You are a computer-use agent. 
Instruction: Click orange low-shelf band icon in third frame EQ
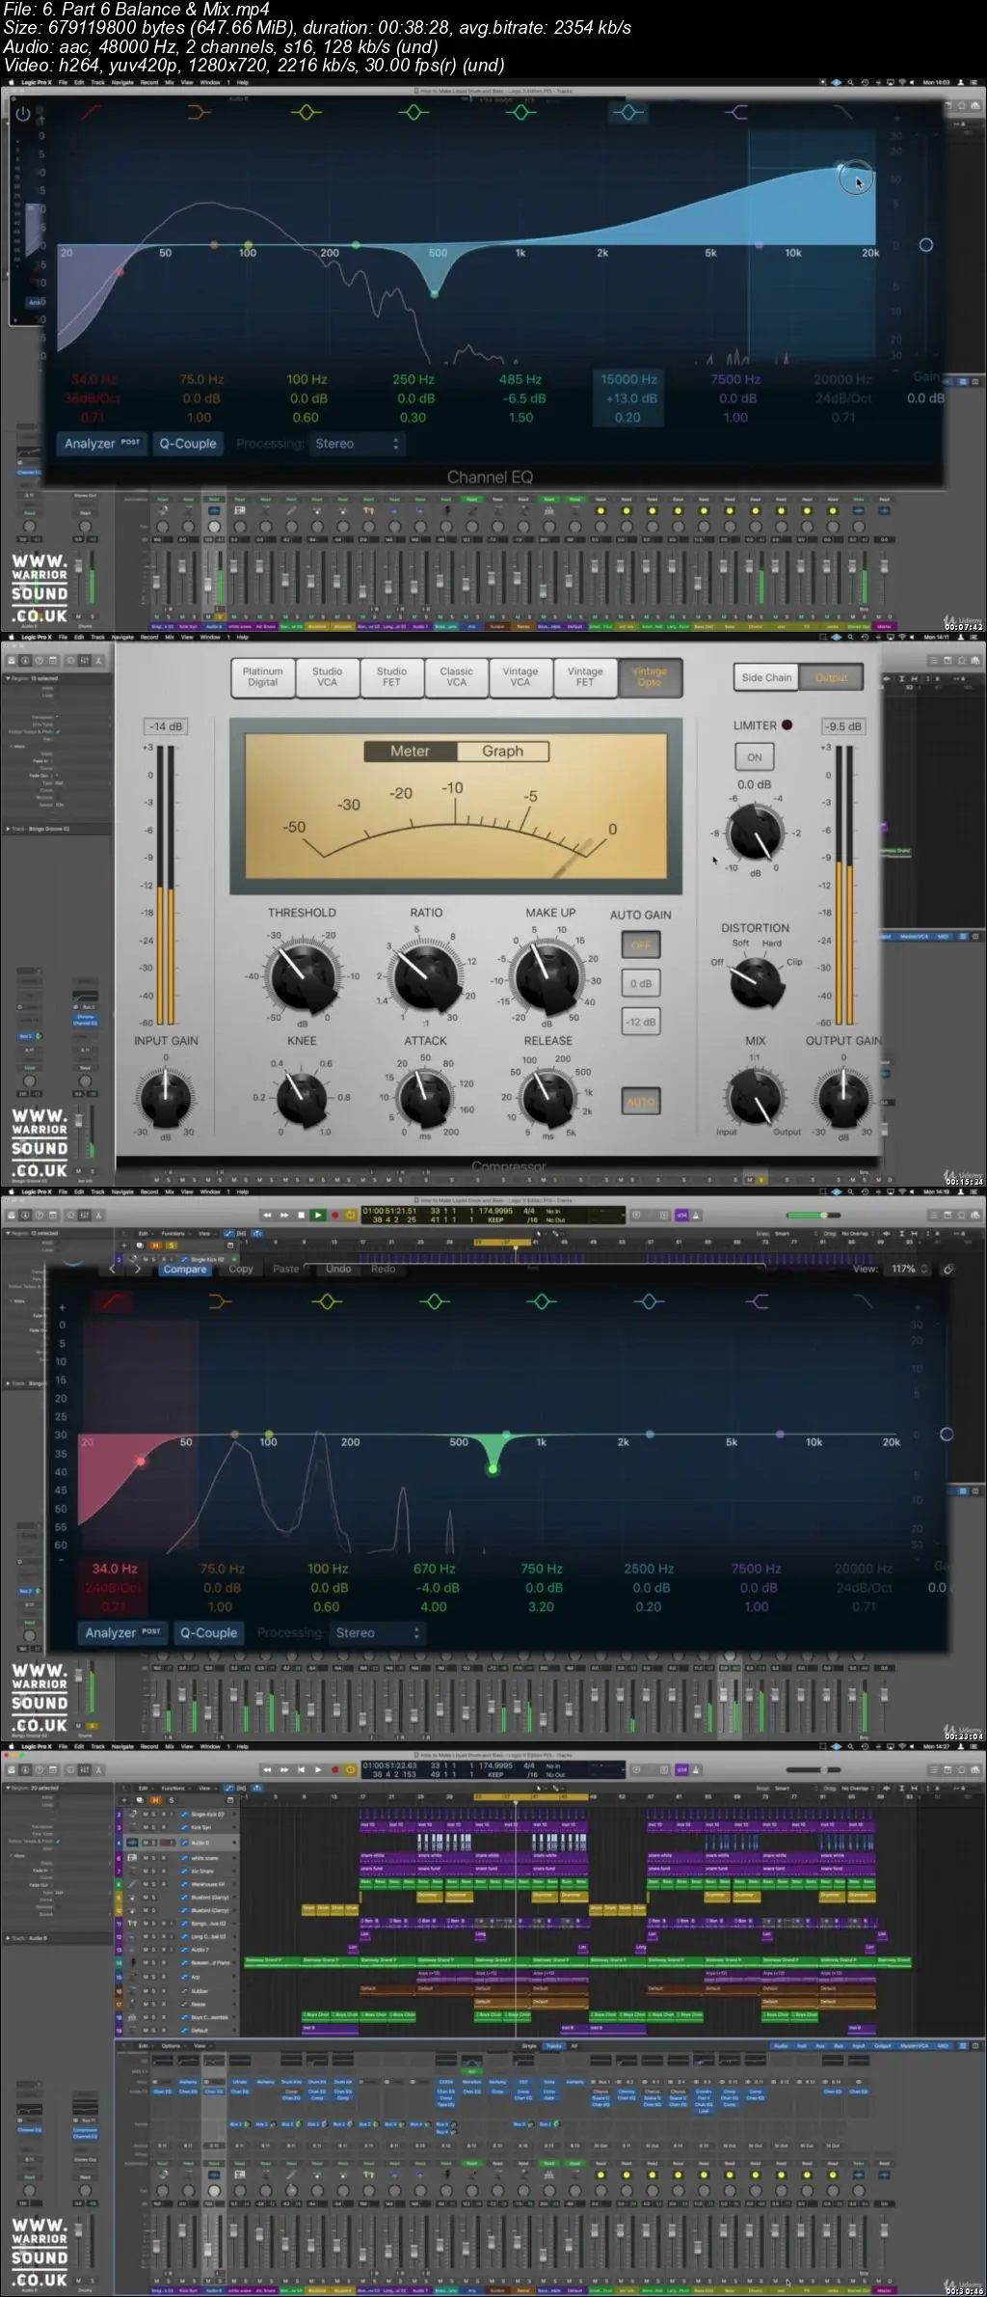coord(220,1301)
